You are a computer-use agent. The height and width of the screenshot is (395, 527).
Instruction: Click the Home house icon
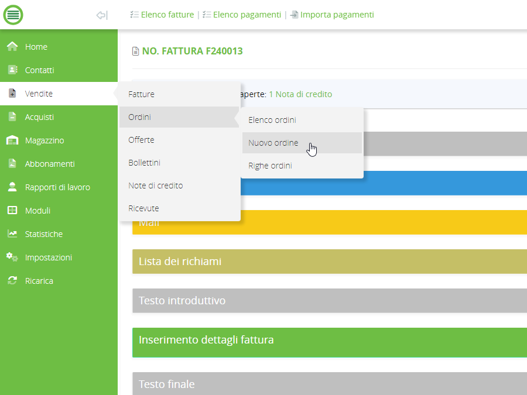pos(12,47)
